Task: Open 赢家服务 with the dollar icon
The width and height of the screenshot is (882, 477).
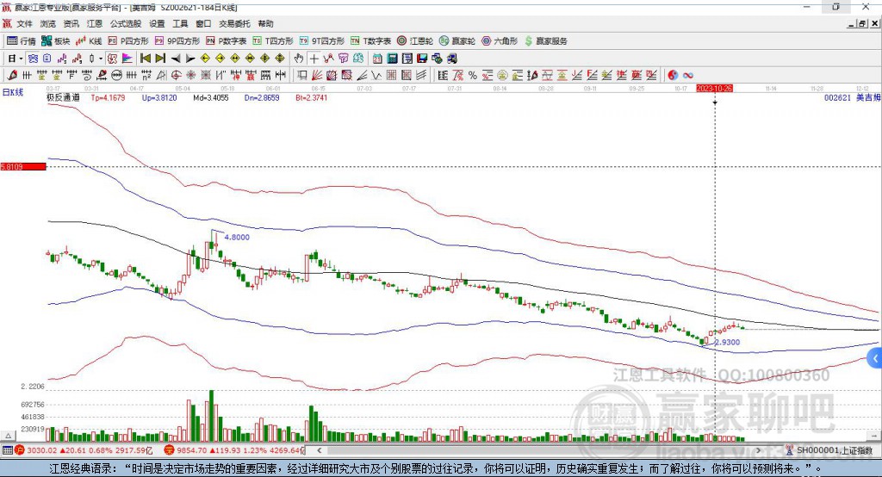Action: point(545,41)
